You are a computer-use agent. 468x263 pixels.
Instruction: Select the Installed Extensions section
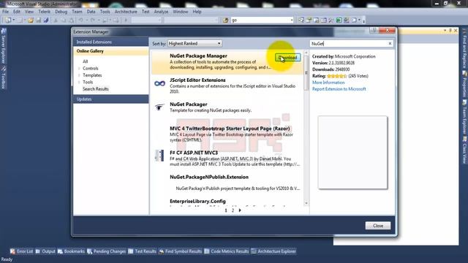[110, 42]
